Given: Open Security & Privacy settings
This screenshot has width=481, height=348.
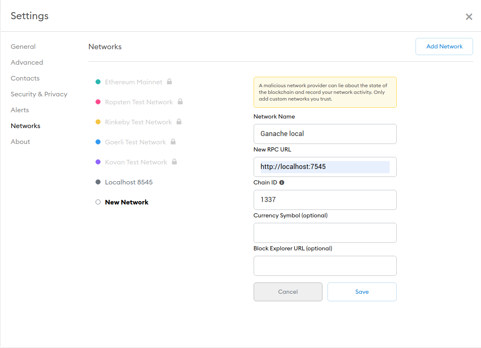Looking at the screenshot, I should (39, 94).
